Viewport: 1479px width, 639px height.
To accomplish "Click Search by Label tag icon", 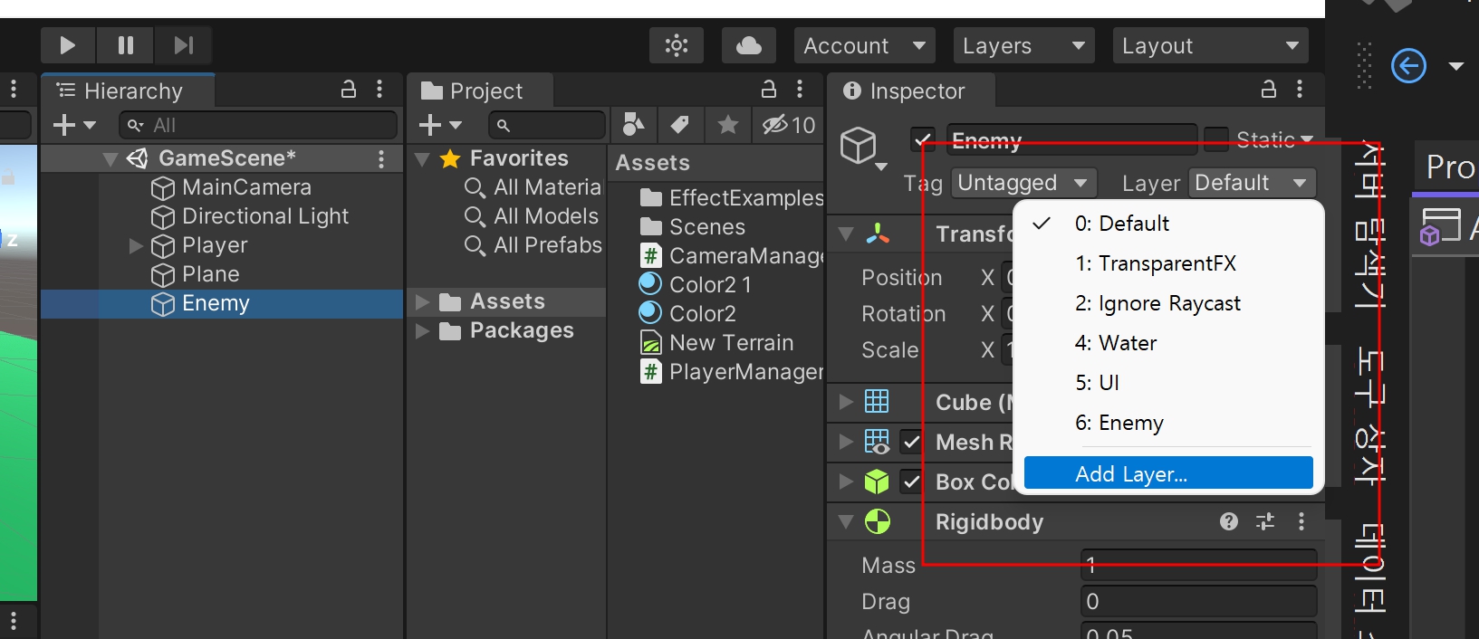I will 680,125.
